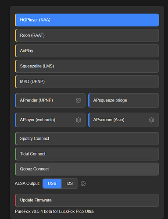Activate Roon (RAAT) player
Screen dimensions: 168x219
pos(87,35)
